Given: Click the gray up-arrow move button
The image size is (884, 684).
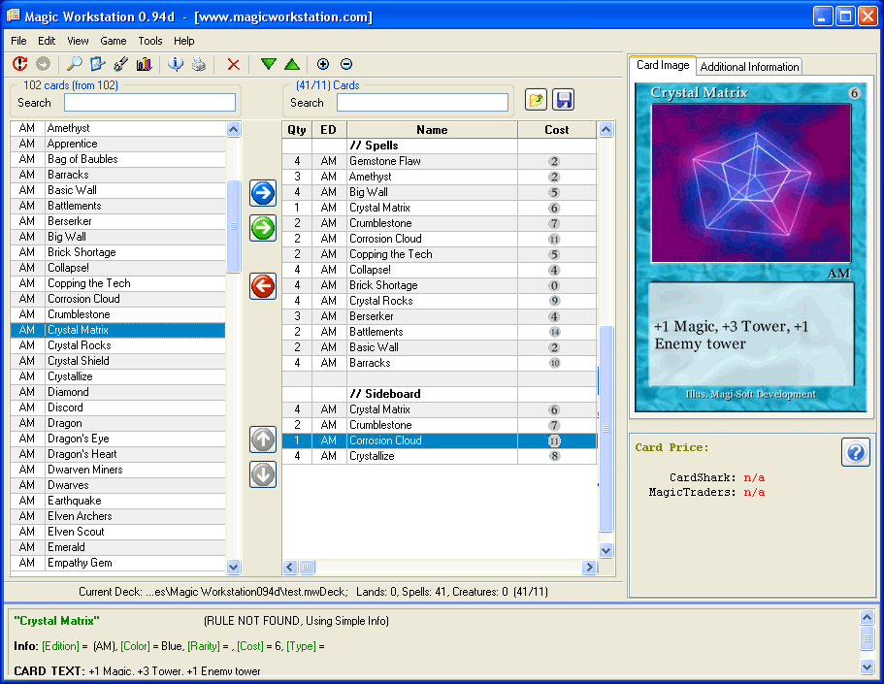Looking at the screenshot, I should 263,440.
